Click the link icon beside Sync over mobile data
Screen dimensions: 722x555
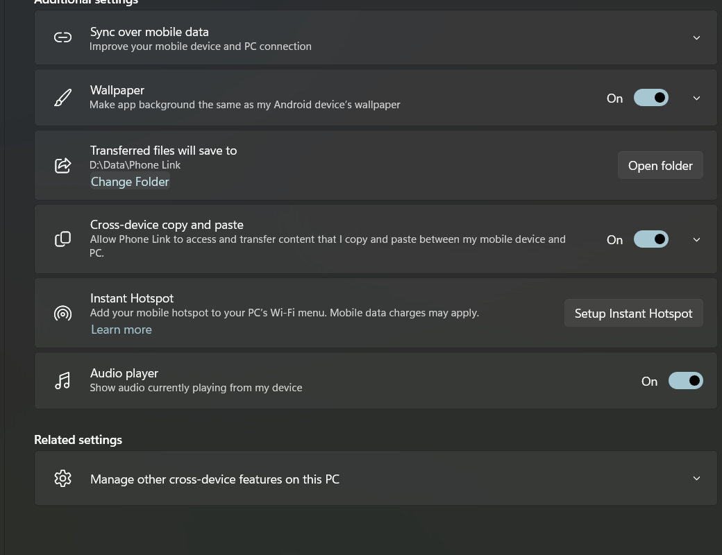(x=62, y=37)
